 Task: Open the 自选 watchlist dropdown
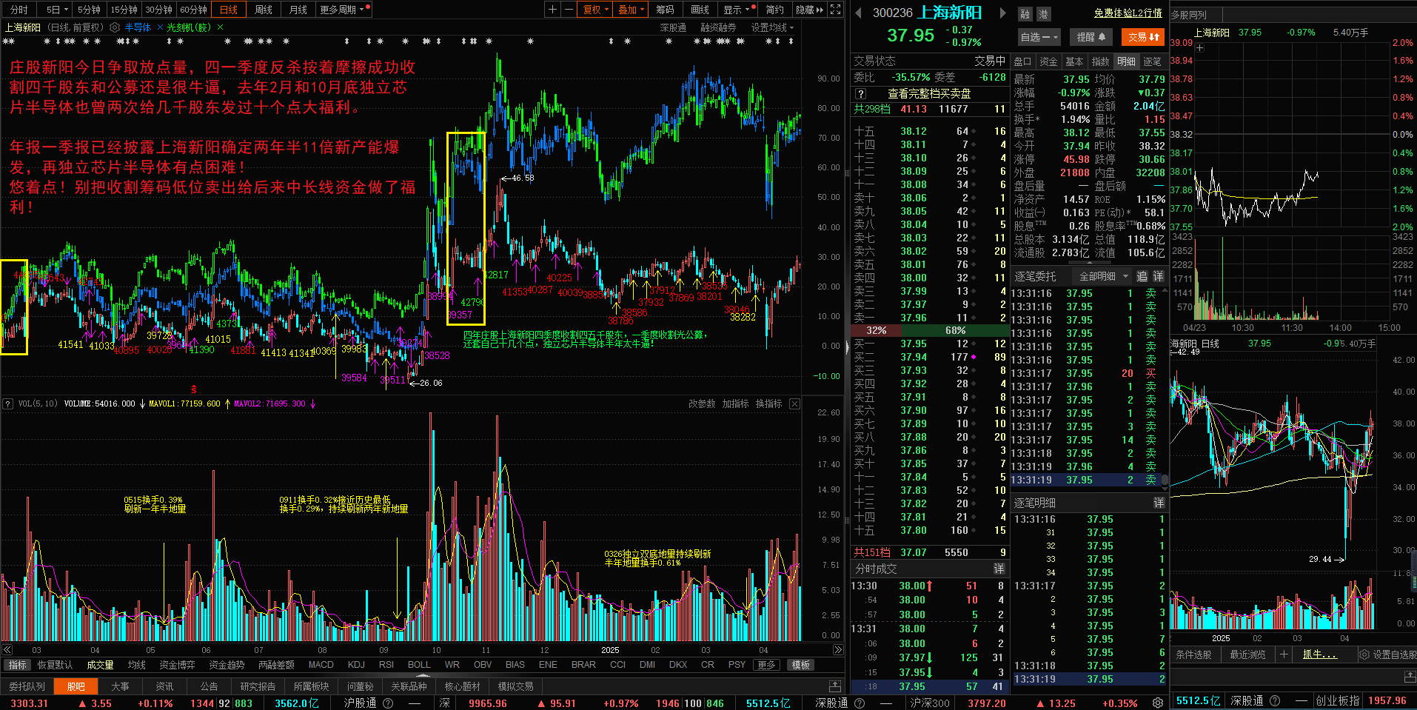tap(1039, 37)
